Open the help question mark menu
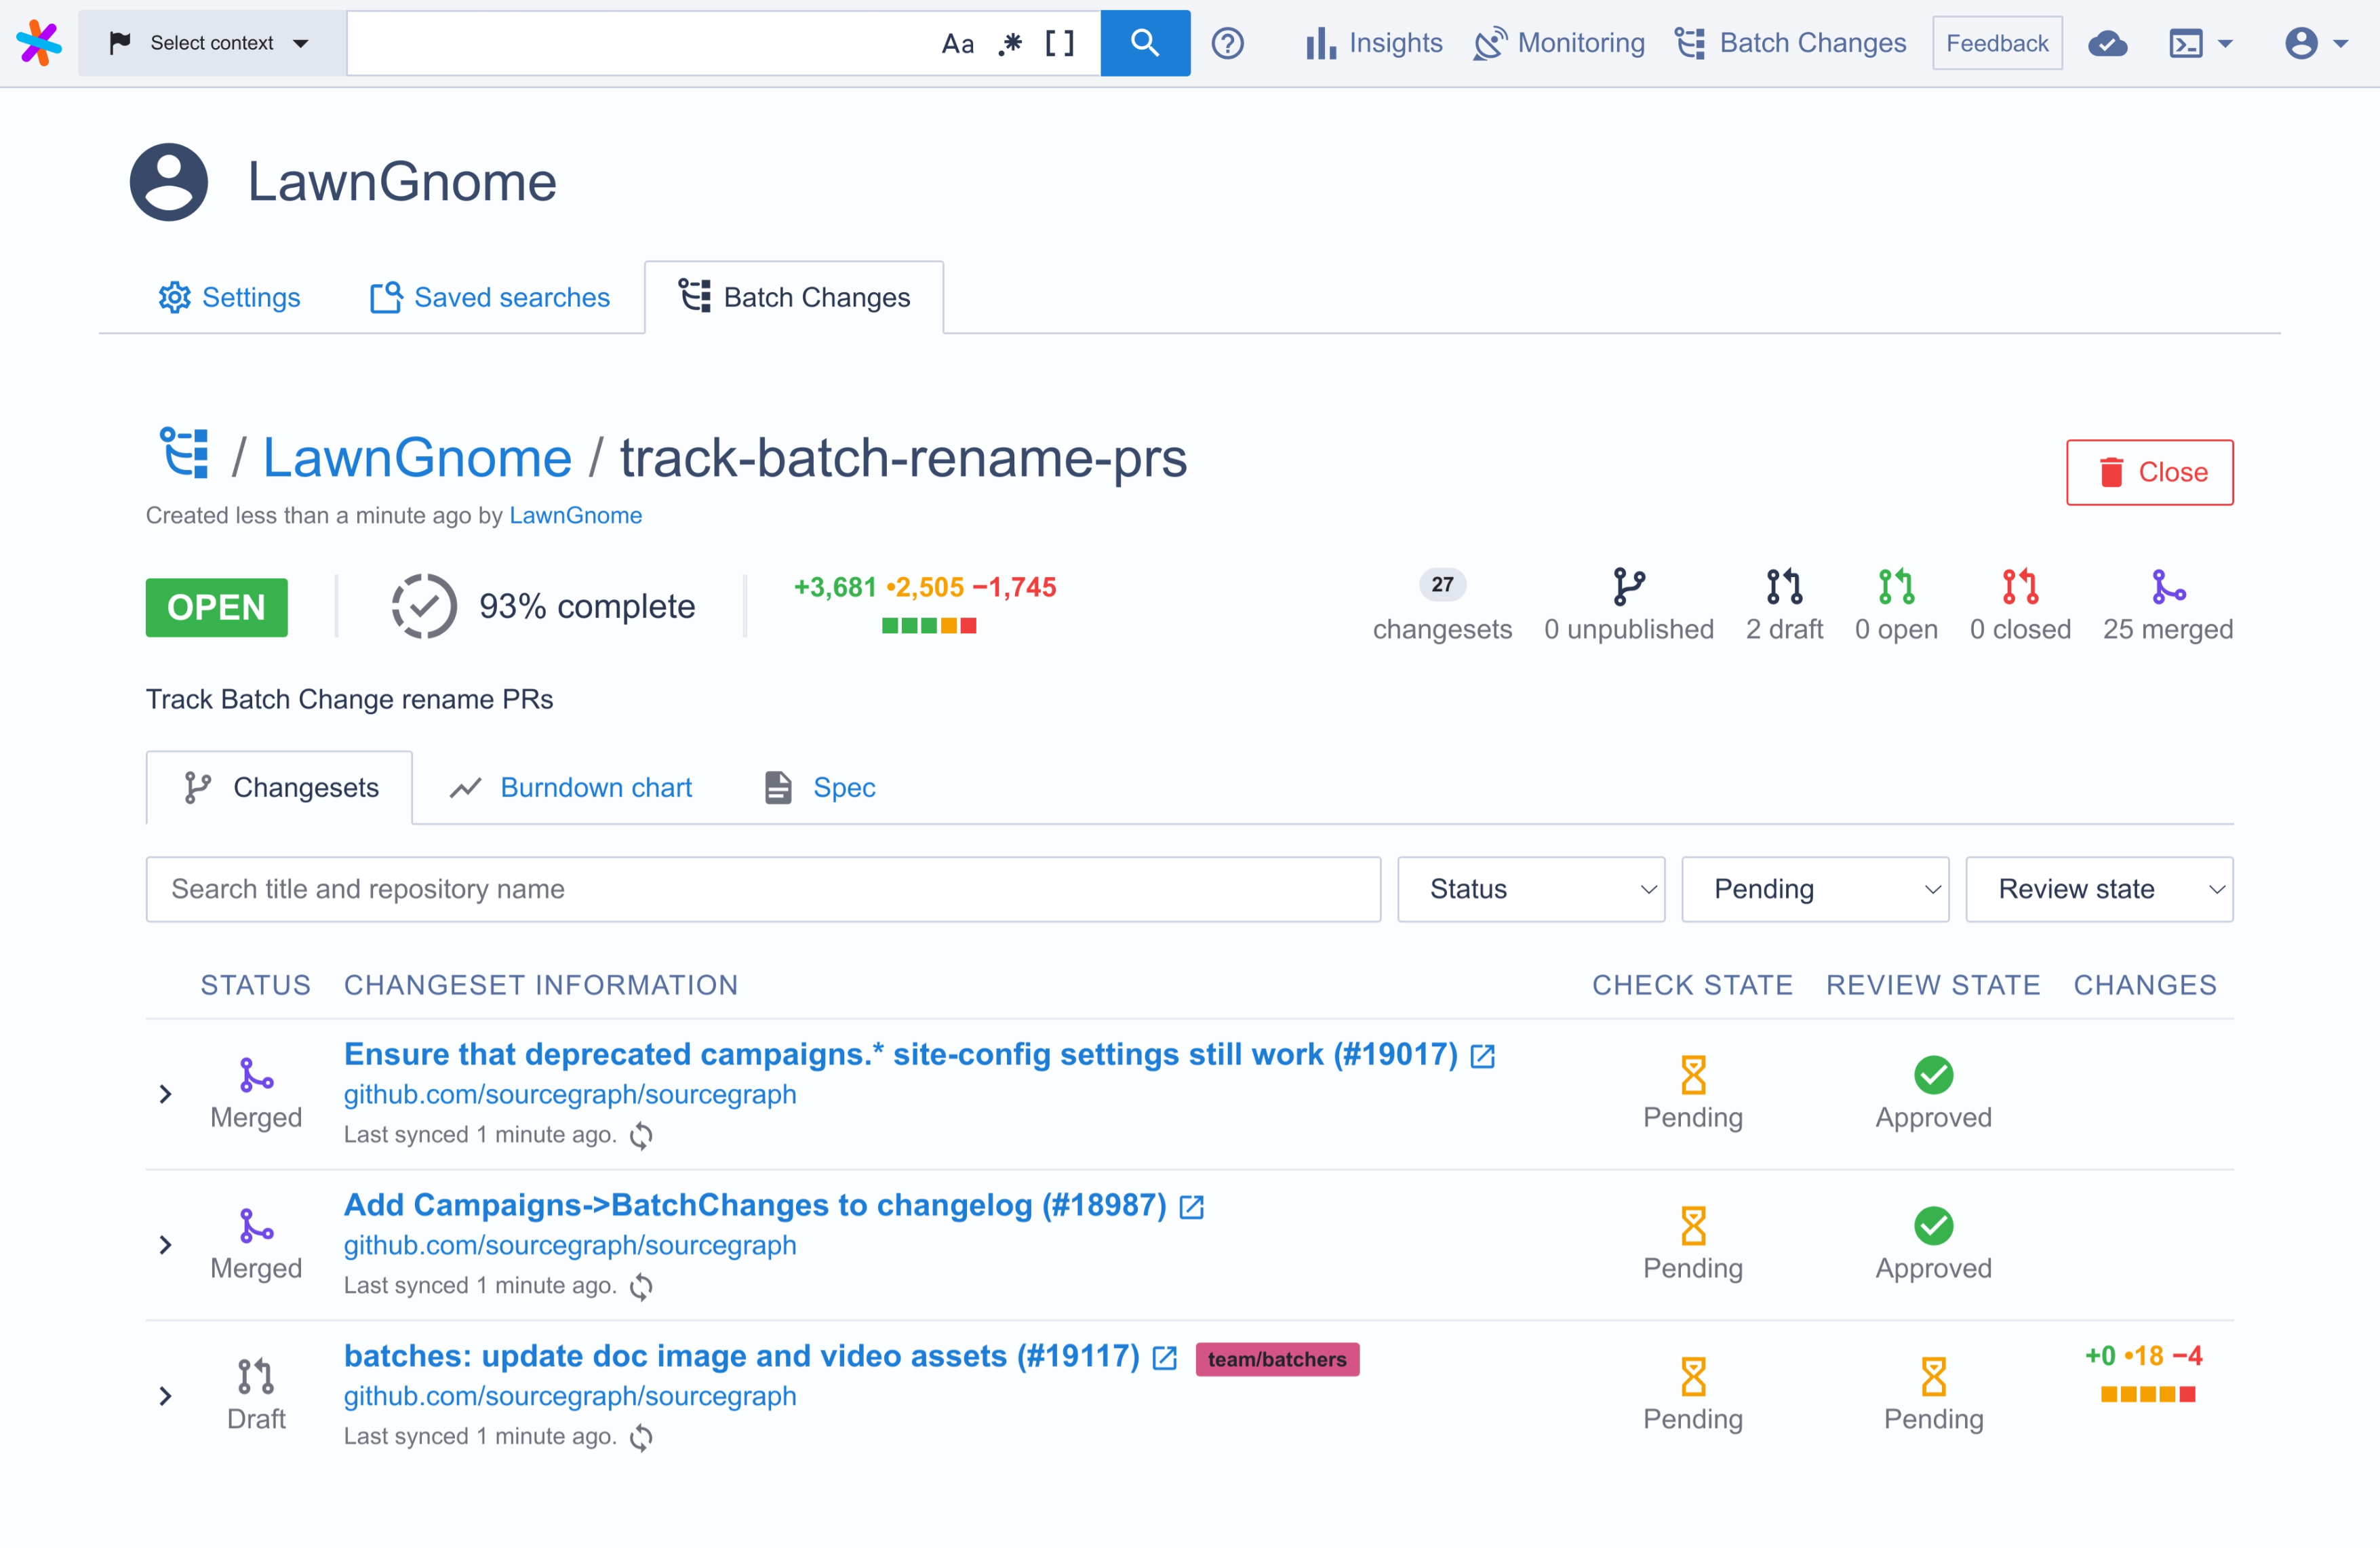The image size is (2380, 1548). [1227, 43]
